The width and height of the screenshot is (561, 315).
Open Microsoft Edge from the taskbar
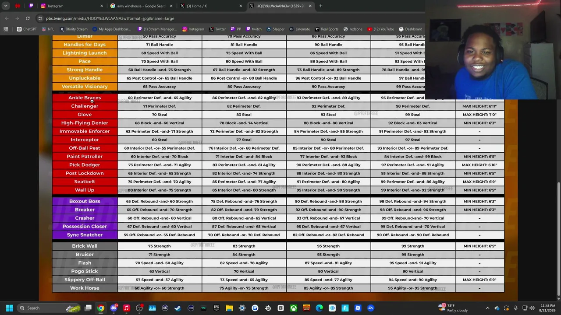click(319, 308)
